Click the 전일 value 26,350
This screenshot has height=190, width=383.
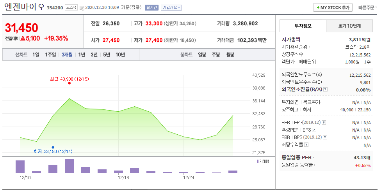[111, 23]
